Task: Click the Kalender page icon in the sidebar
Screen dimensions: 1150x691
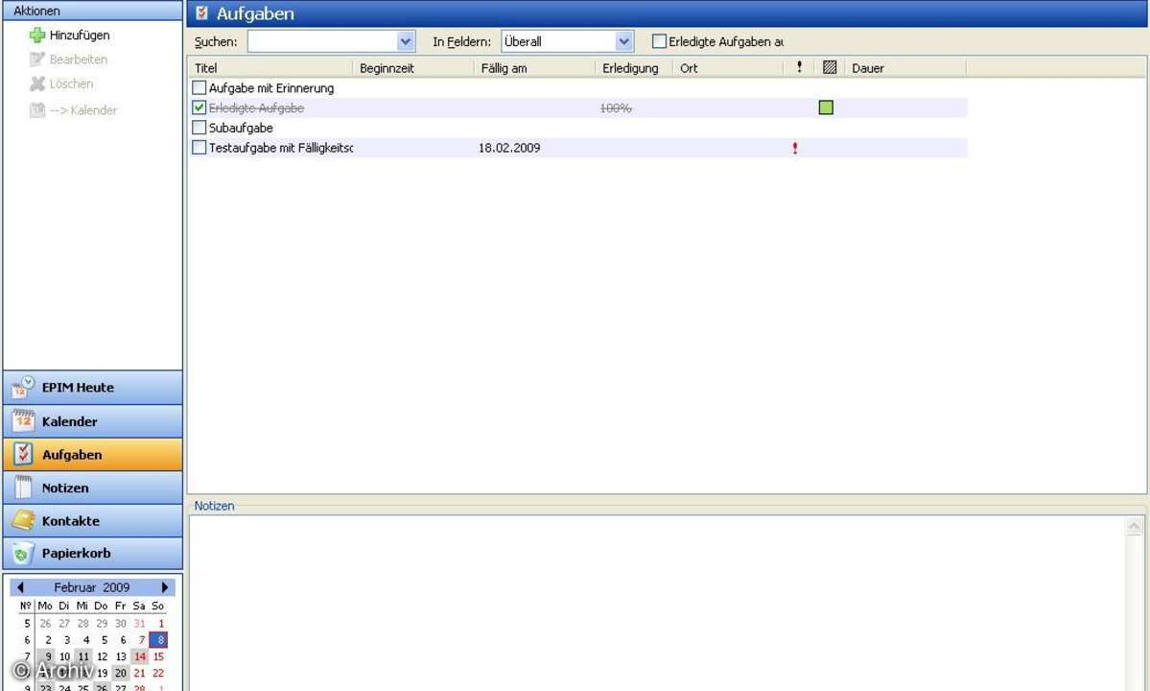Action: (x=23, y=421)
